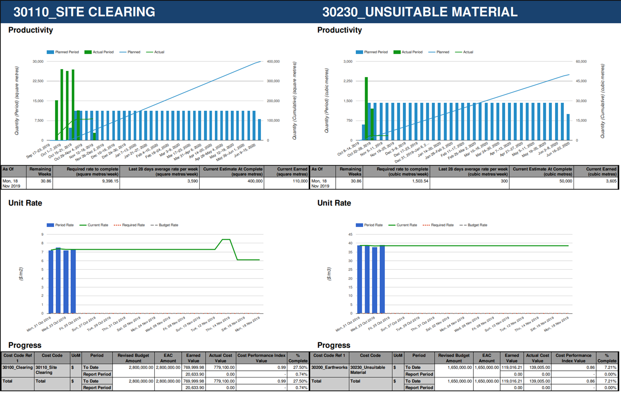Click Actual Cost 139,005.00 in 30200_Earthworks row
621x393 pixels.
coord(540,367)
